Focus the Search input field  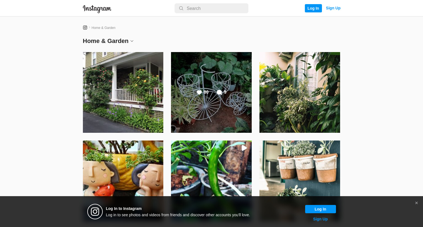pyautogui.click(x=211, y=8)
